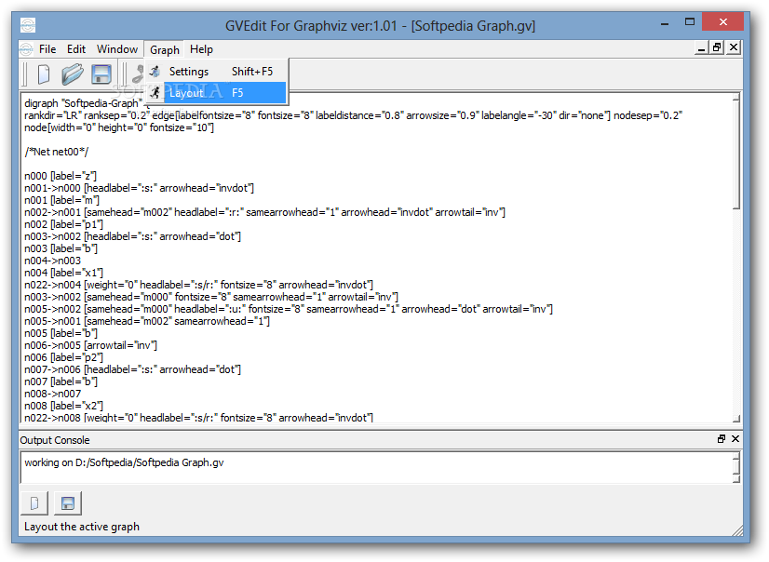769x562 pixels.
Task: Save the console output with disk icon
Action: (x=68, y=503)
